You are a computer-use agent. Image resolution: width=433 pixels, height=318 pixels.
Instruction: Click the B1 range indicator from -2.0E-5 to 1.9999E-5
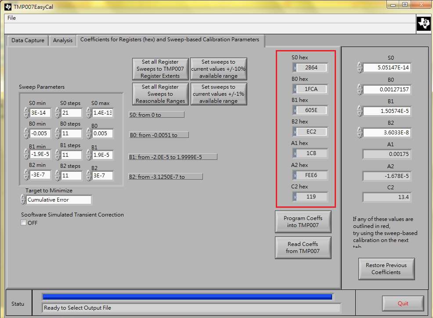click(x=173, y=157)
